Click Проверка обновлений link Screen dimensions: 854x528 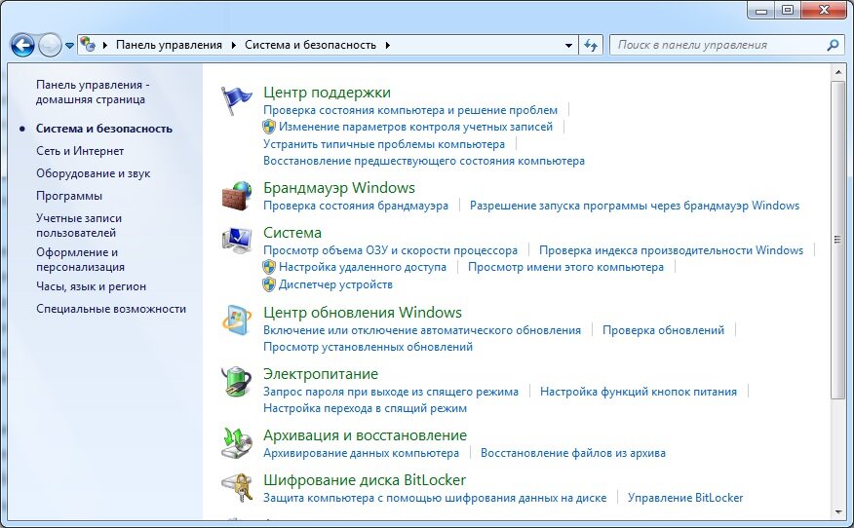tap(663, 330)
